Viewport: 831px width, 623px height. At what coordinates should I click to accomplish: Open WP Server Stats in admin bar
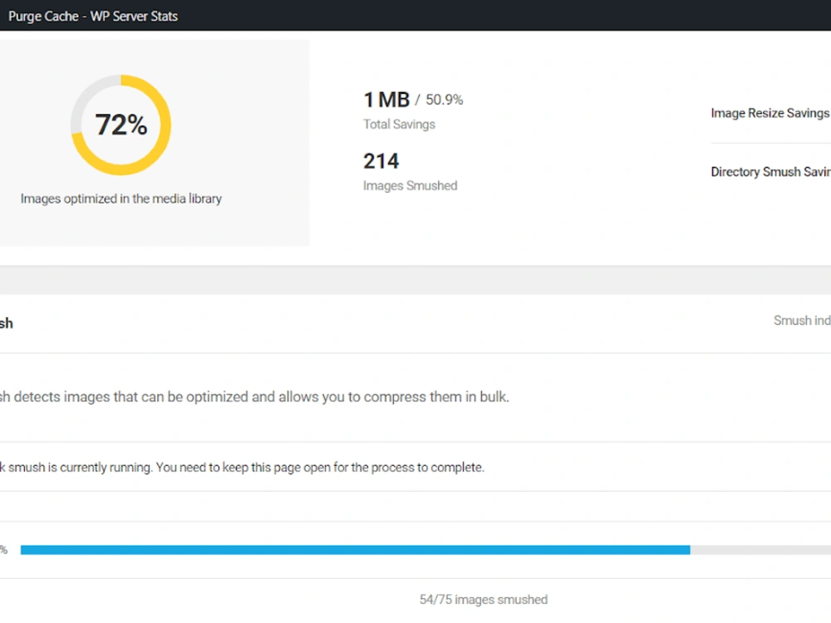[134, 17]
